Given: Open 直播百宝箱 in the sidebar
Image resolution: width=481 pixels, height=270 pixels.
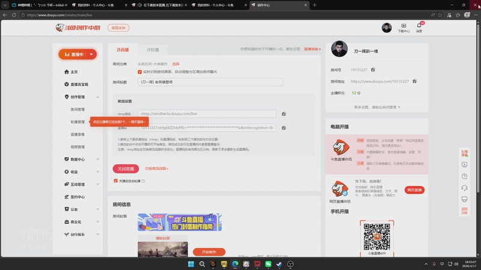Looking at the screenshot, I should click(76, 84).
